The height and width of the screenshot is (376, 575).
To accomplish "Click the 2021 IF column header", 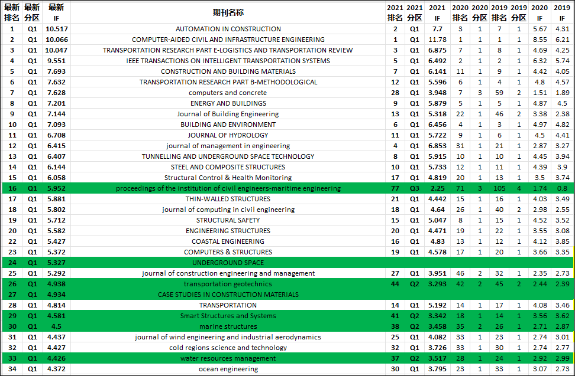I will point(437,12).
